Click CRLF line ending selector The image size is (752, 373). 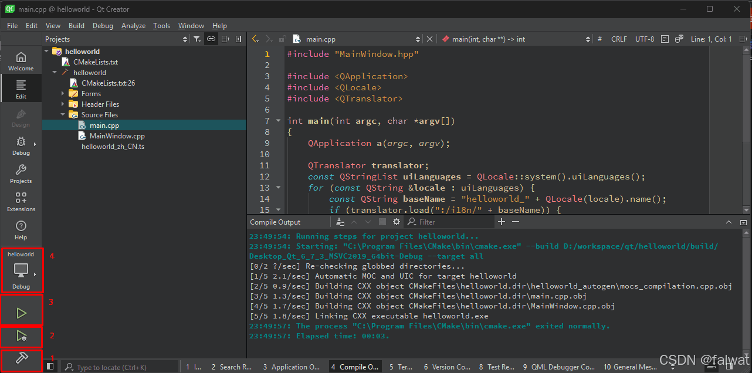619,39
